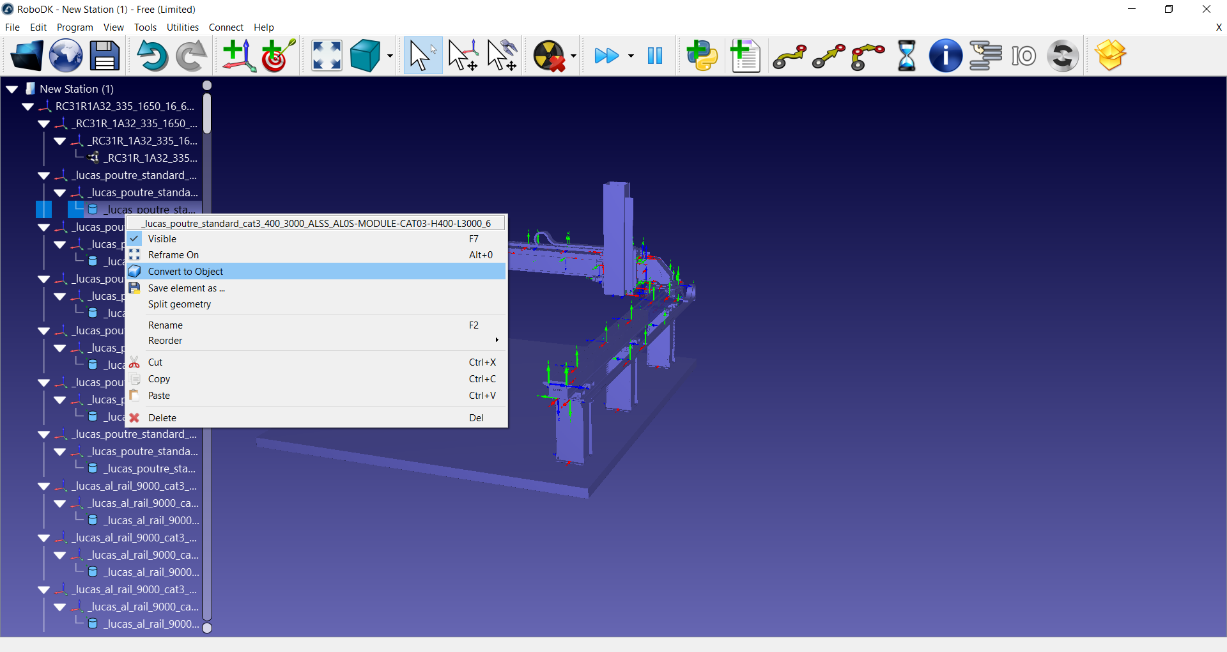The image size is (1227, 652).
Task: Collapse the New Station (1) tree node
Action: [x=12, y=89]
